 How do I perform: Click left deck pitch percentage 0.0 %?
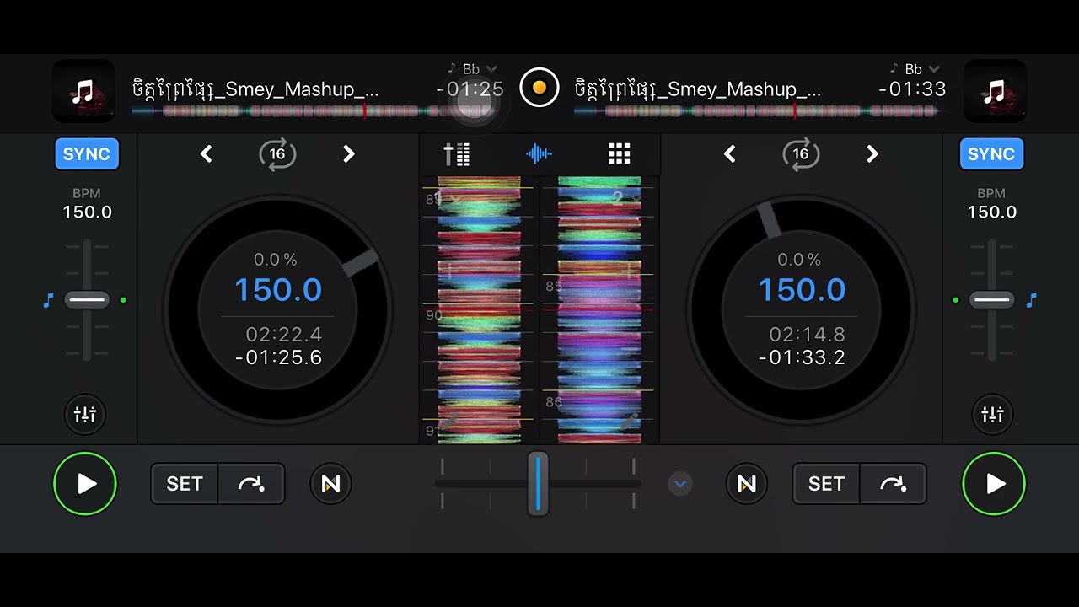[276, 260]
